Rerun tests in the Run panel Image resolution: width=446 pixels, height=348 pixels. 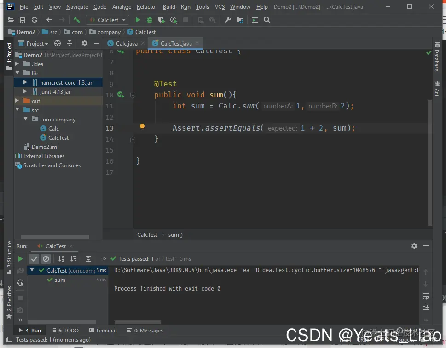(x=20, y=259)
